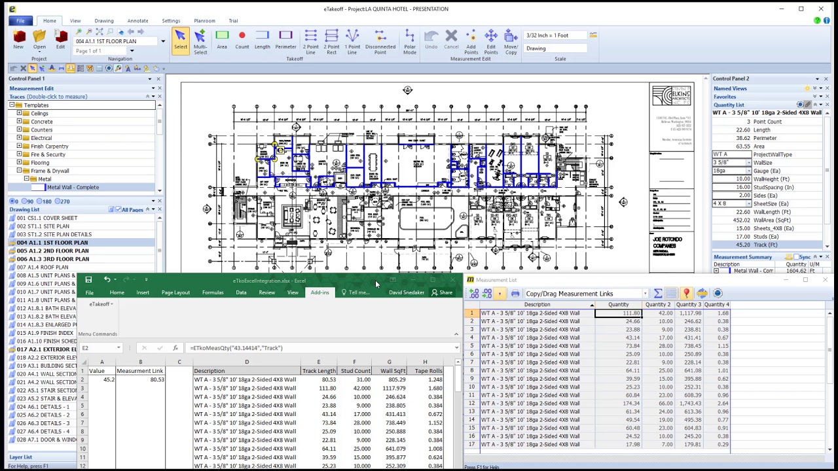Click the Excel save icon

88,280
